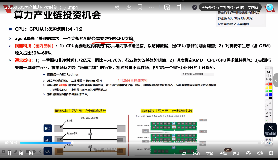Image resolution: width=278 pixels, height=160 pixels.
Task: Pause the video playback
Action: click(9, 153)
